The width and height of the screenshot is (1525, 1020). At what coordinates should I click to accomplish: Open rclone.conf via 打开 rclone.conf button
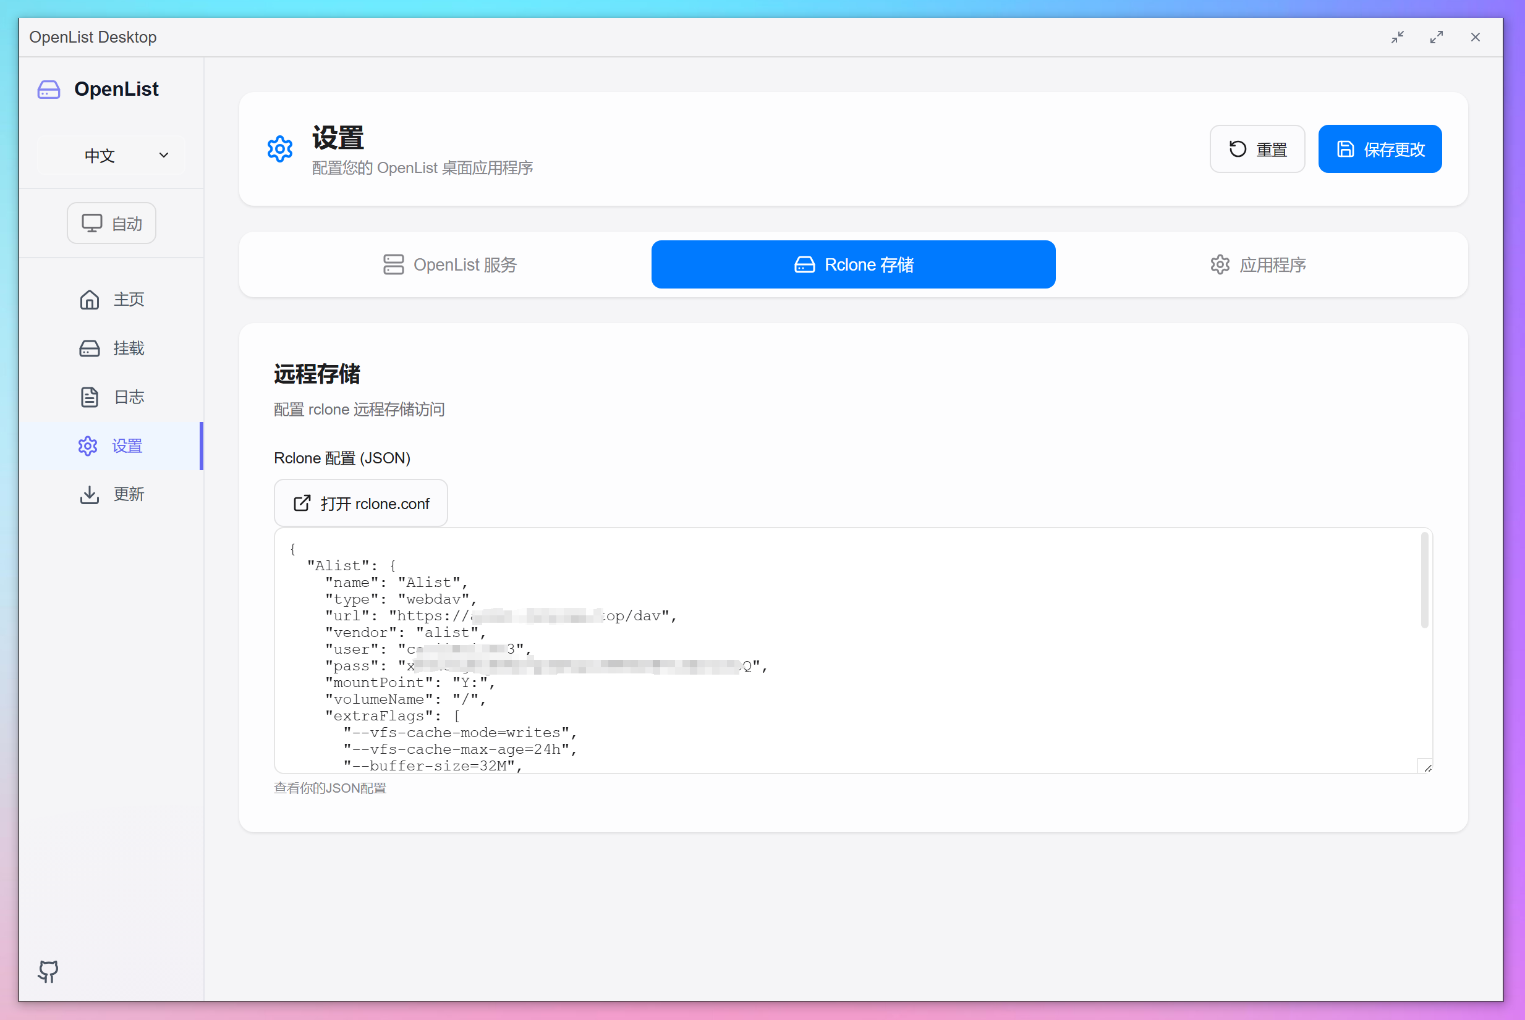tap(360, 503)
